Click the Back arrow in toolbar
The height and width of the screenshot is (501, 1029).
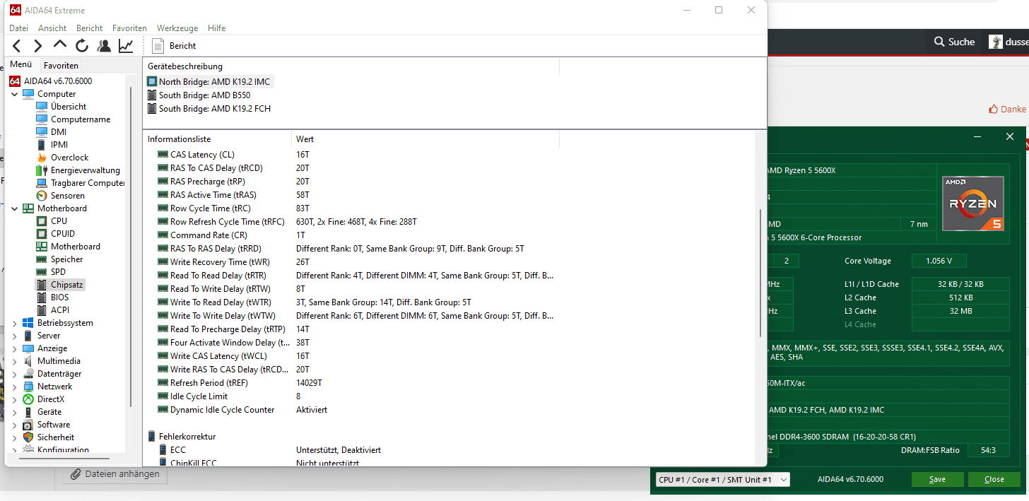(16, 46)
